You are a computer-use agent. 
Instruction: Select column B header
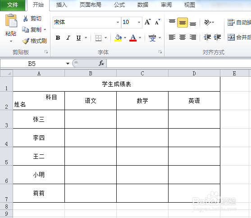click(91, 73)
